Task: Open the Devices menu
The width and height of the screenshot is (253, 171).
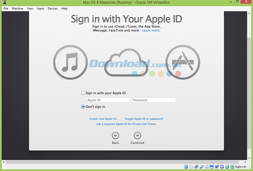Action: click(x=53, y=8)
